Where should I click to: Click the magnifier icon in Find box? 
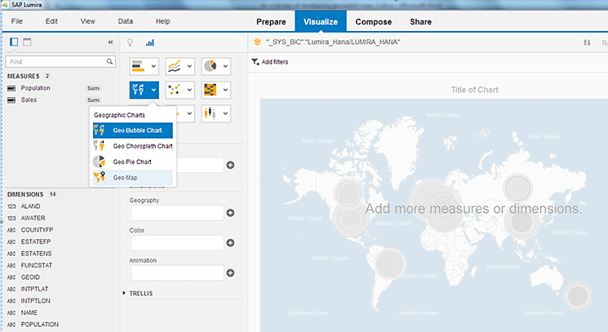click(109, 61)
